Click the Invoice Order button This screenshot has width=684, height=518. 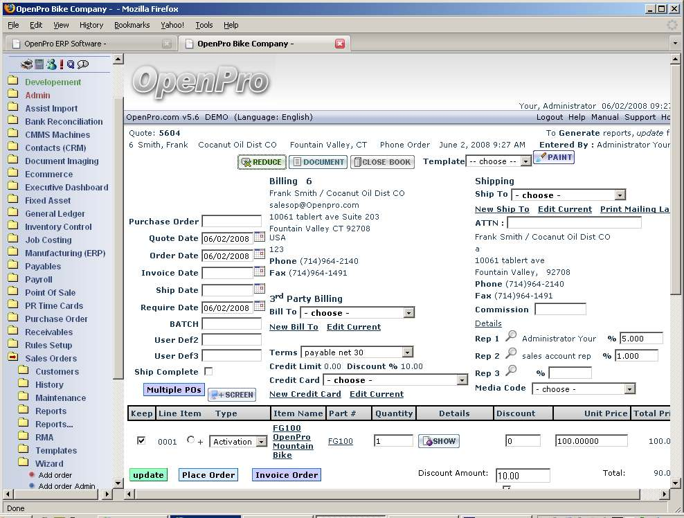click(286, 475)
